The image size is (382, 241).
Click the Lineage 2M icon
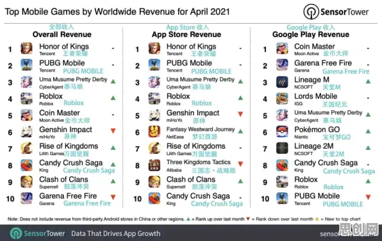[282, 148]
